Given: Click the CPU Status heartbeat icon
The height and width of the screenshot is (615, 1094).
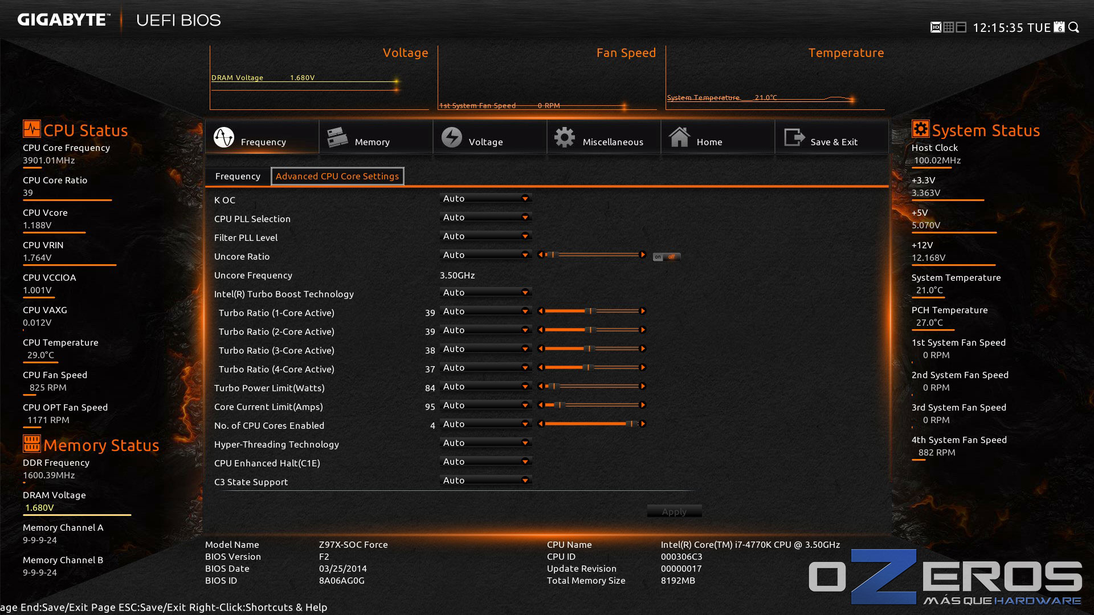Looking at the screenshot, I should pos(32,129).
